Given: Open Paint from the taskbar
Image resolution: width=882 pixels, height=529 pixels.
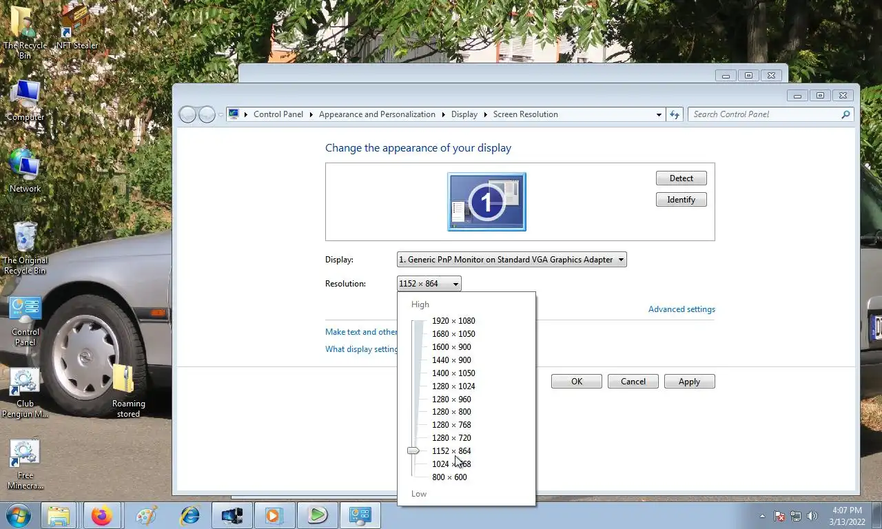Looking at the screenshot, I should (x=146, y=515).
